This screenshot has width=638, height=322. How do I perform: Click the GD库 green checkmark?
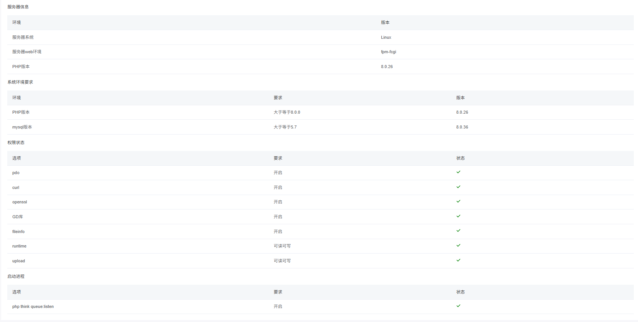(458, 216)
